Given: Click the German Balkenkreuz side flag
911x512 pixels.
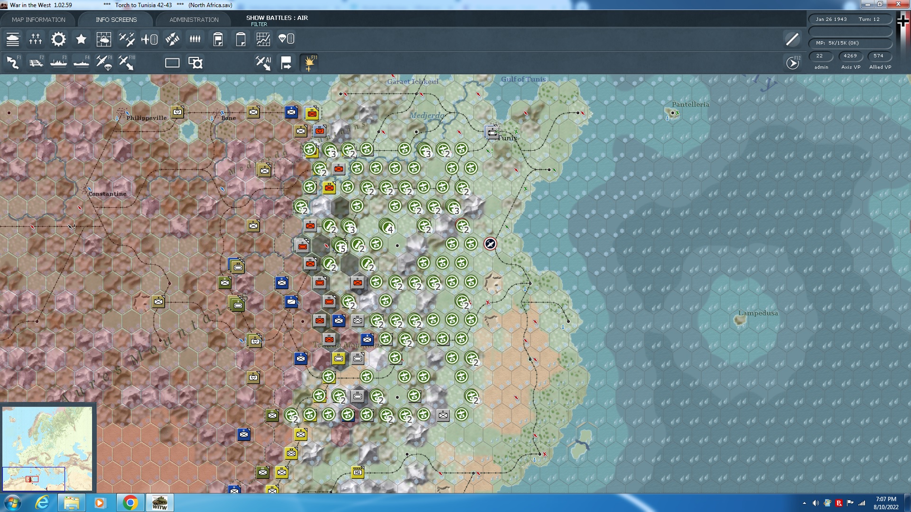Looking at the screenshot, I should point(902,20).
